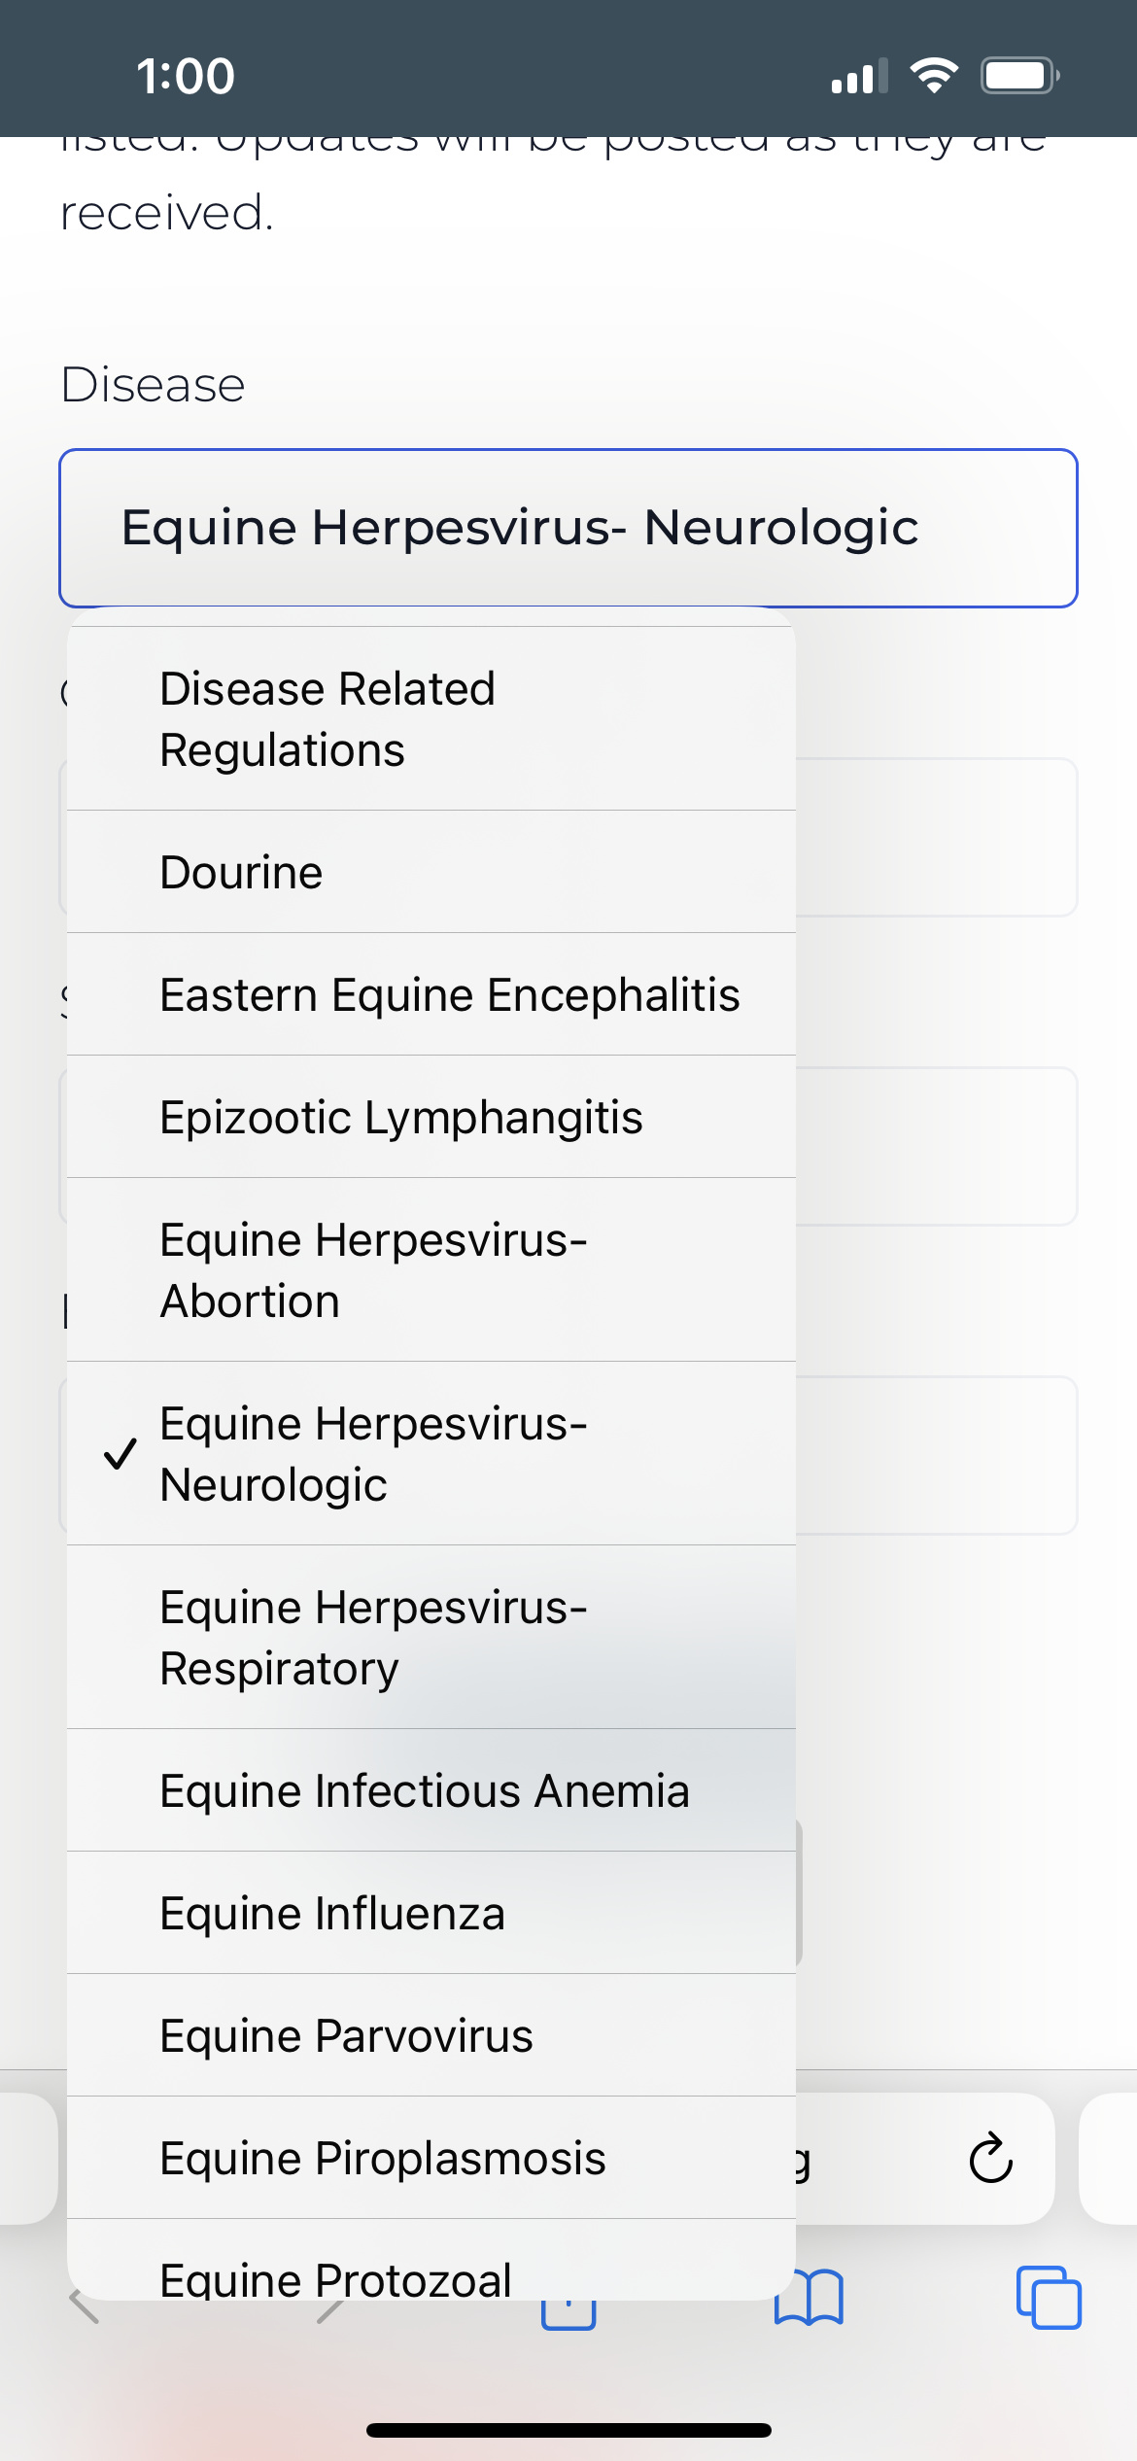Screen dimensions: 1137x2461
Task: Select Equine Infectious Anemia option
Action: pos(431,1790)
